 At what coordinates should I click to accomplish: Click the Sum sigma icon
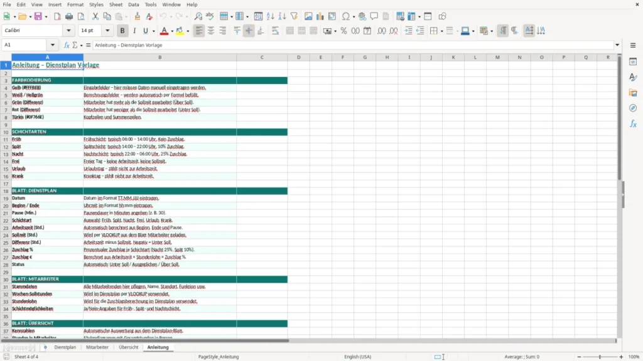pos(75,45)
